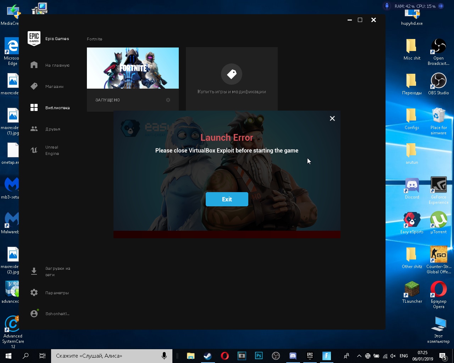Open launcher settings (Параметры) gear
This screenshot has height=363, width=454.
(x=34, y=292)
